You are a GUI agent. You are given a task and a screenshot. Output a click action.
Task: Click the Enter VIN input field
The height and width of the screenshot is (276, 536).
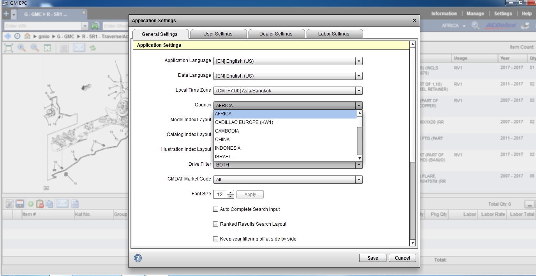click(x=42, y=26)
